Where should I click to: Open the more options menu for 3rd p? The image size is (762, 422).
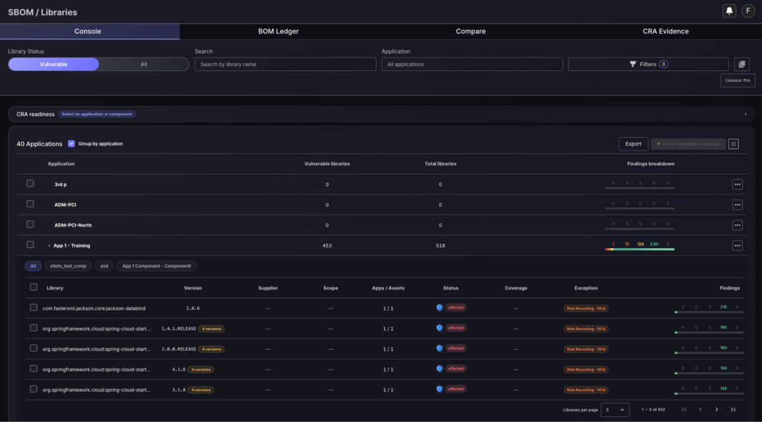coord(737,184)
